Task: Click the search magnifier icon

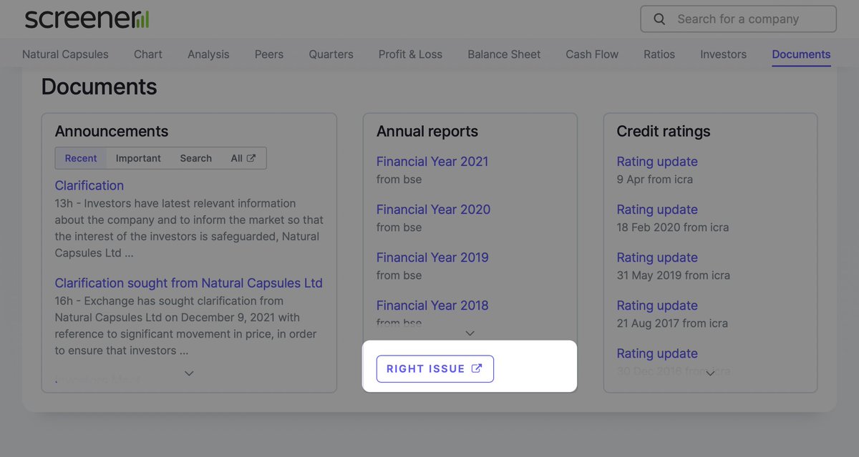Action: click(x=659, y=19)
